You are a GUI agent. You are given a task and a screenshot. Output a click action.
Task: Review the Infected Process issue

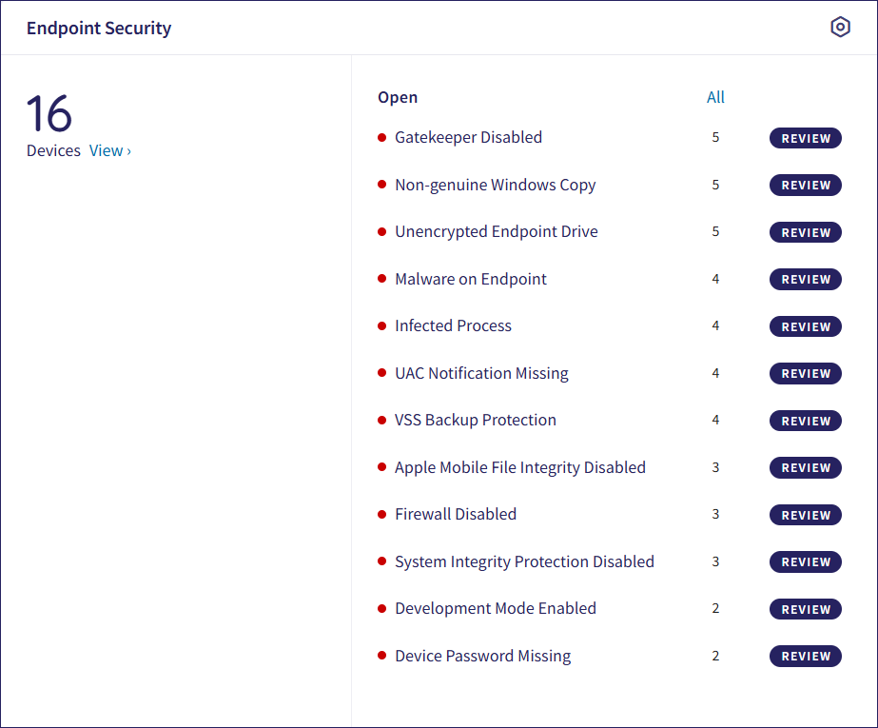pos(805,326)
